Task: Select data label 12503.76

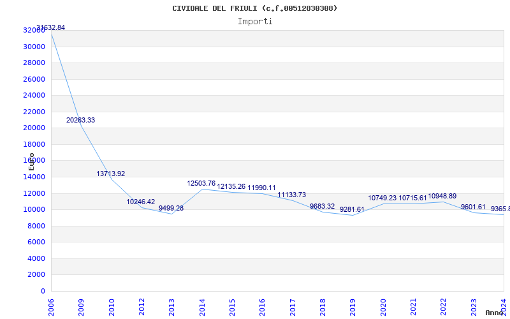Action: pyautogui.click(x=201, y=184)
